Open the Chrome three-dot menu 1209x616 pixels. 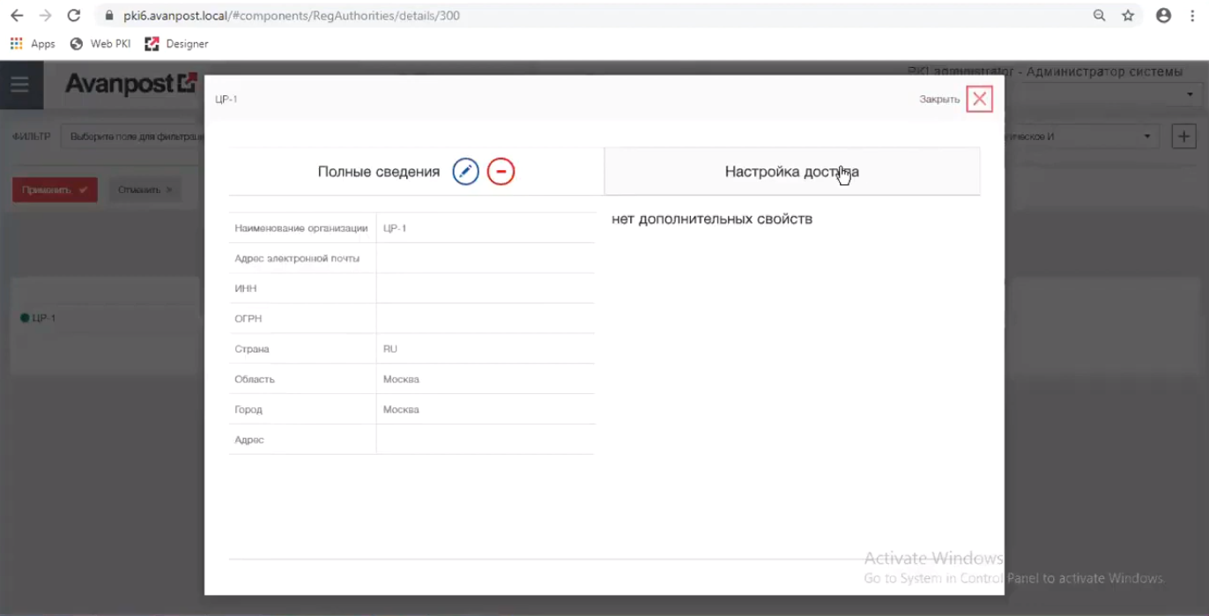pos(1192,15)
